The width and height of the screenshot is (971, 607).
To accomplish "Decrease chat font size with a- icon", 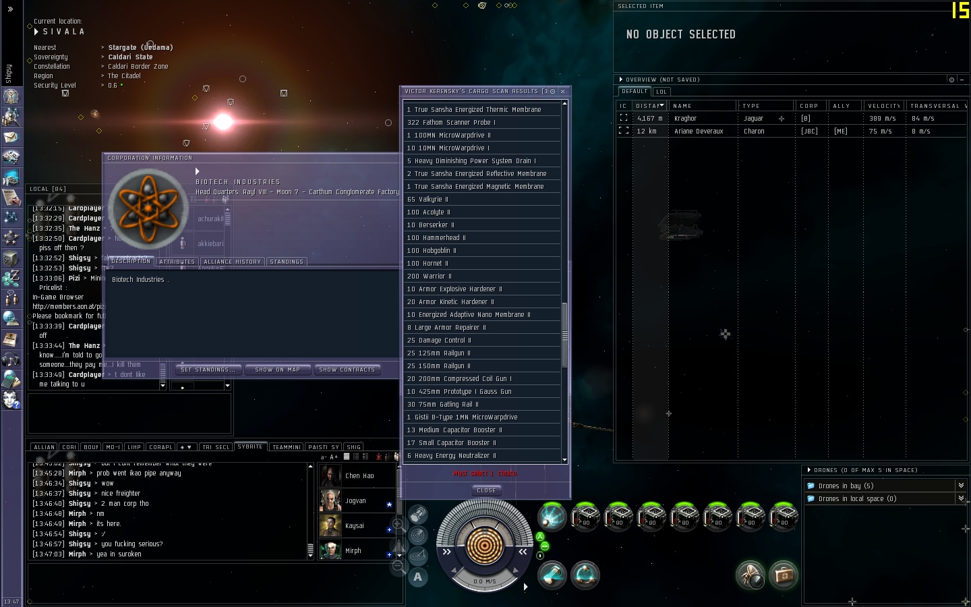I will (323, 457).
